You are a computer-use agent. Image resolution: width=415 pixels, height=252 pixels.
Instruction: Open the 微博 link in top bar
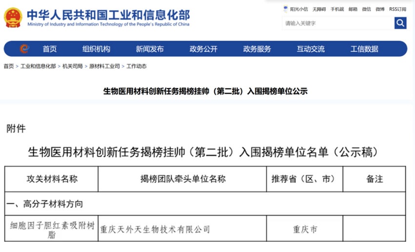pos(380,9)
